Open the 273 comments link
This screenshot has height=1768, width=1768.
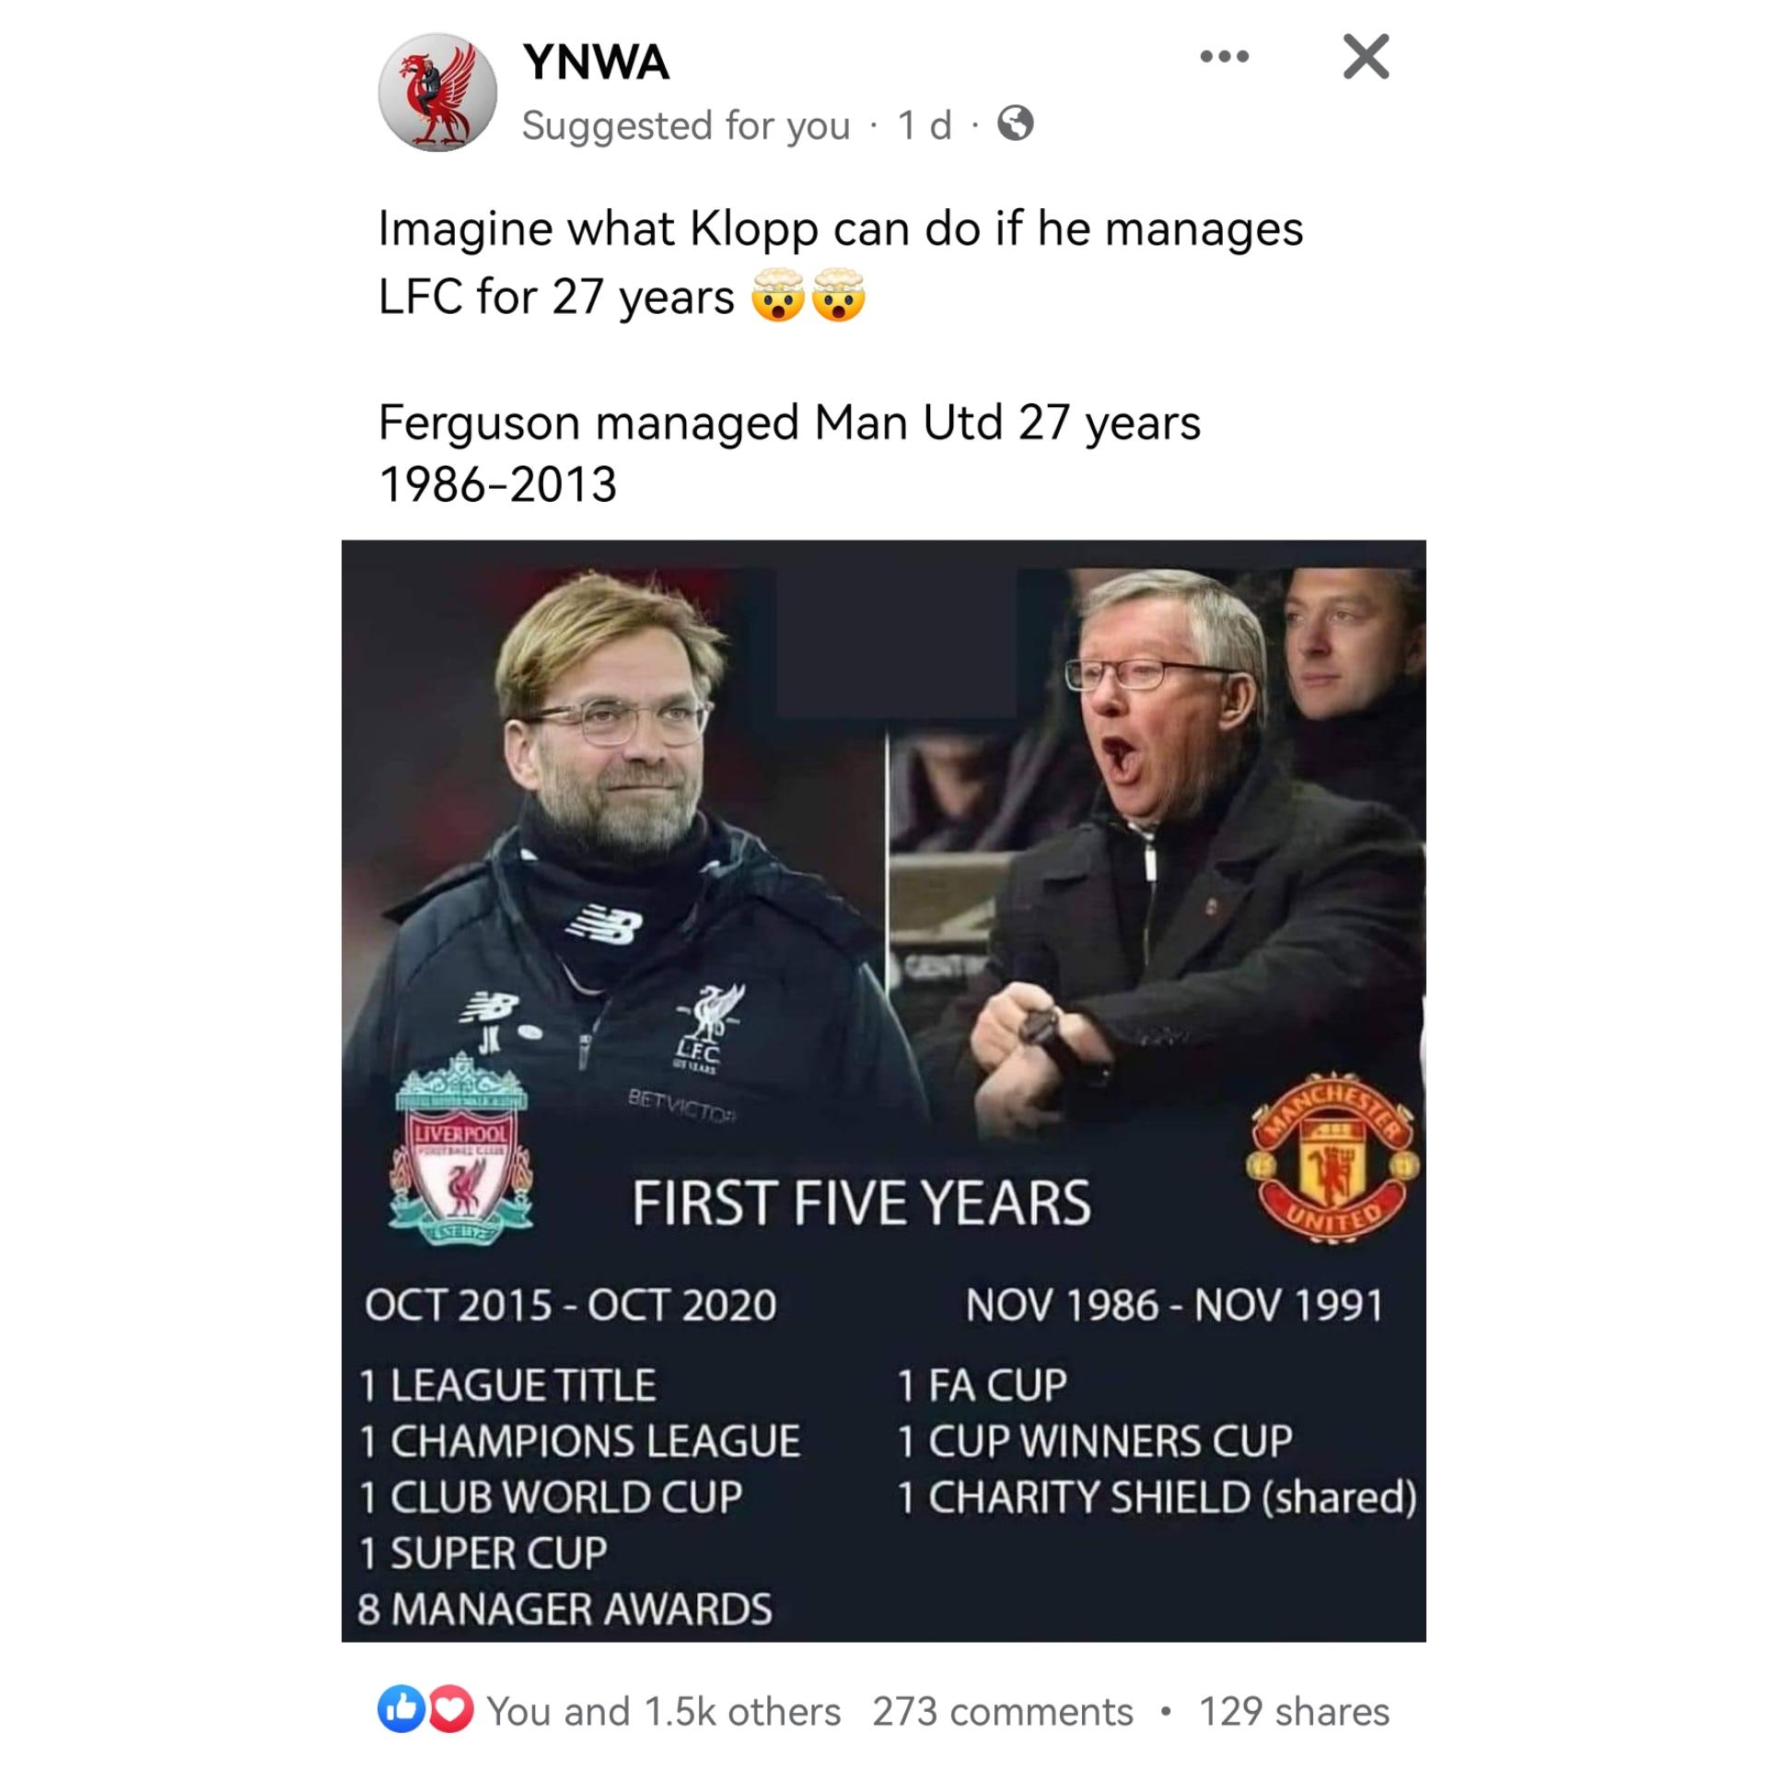click(1003, 1711)
